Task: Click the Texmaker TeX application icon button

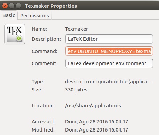Action: click(15, 34)
